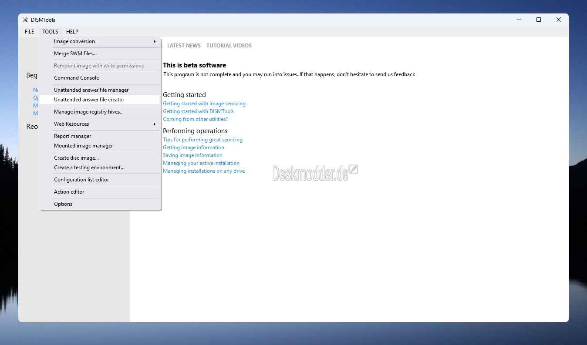Click Image conversion submenu arrow
This screenshot has width=587, height=345.
(x=154, y=42)
